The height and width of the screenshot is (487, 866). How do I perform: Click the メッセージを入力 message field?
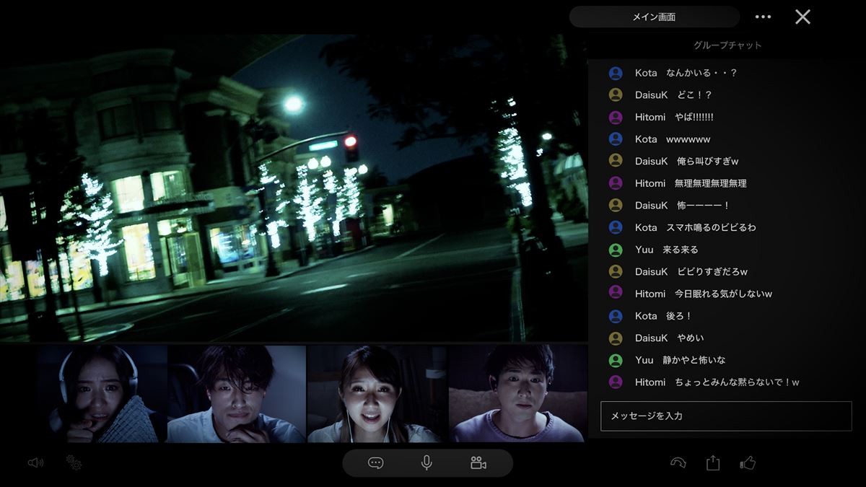(x=726, y=416)
